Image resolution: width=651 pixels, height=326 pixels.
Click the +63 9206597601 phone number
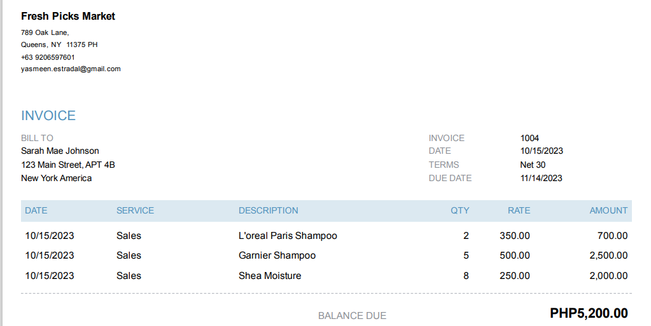point(48,57)
